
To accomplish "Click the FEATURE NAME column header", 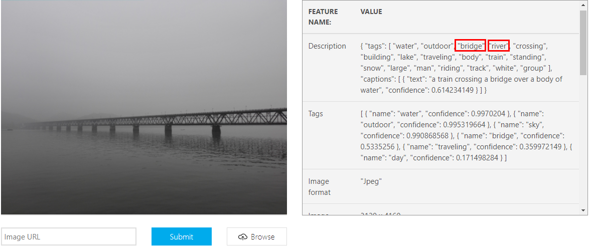I will [x=323, y=17].
